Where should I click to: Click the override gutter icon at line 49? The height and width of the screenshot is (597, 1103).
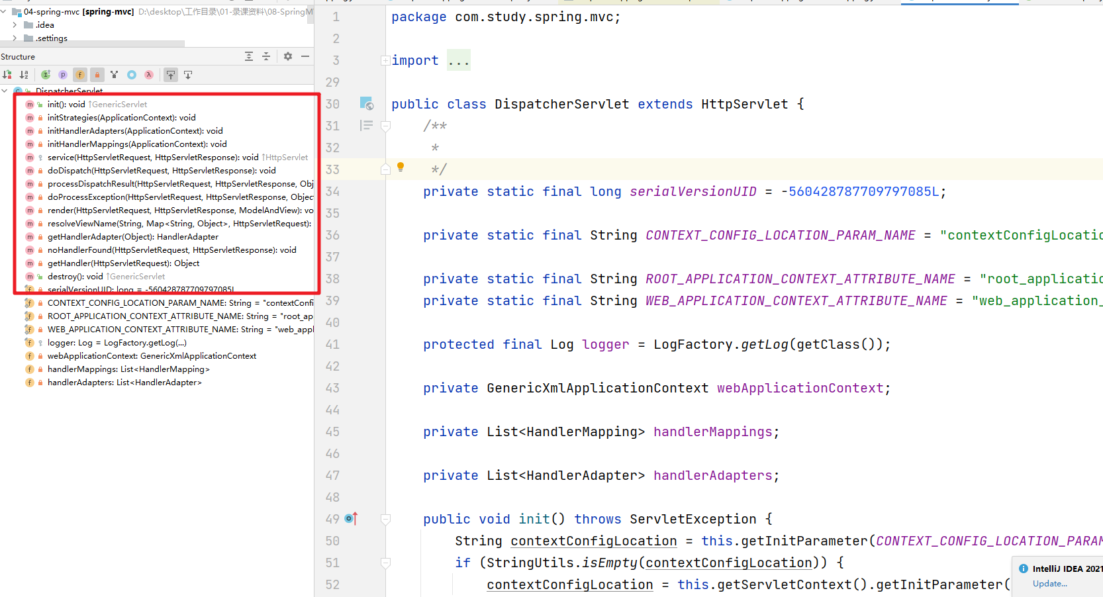point(351,519)
